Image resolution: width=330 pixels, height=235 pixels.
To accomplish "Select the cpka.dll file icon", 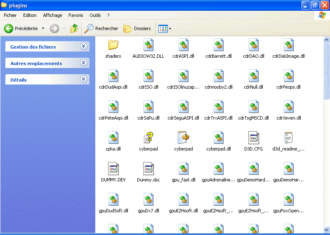I will pos(113,138).
